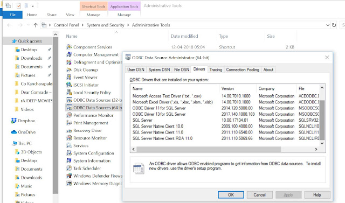Click the Forward arrow button

coord(20,25)
